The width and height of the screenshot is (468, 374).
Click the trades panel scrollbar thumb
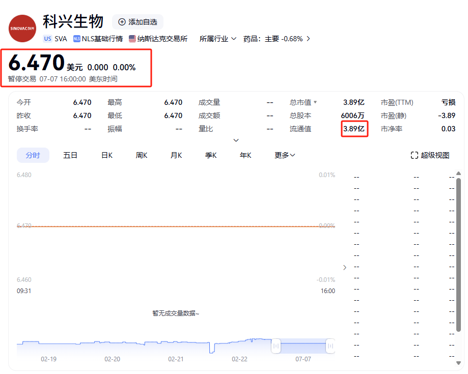[x=459, y=255]
